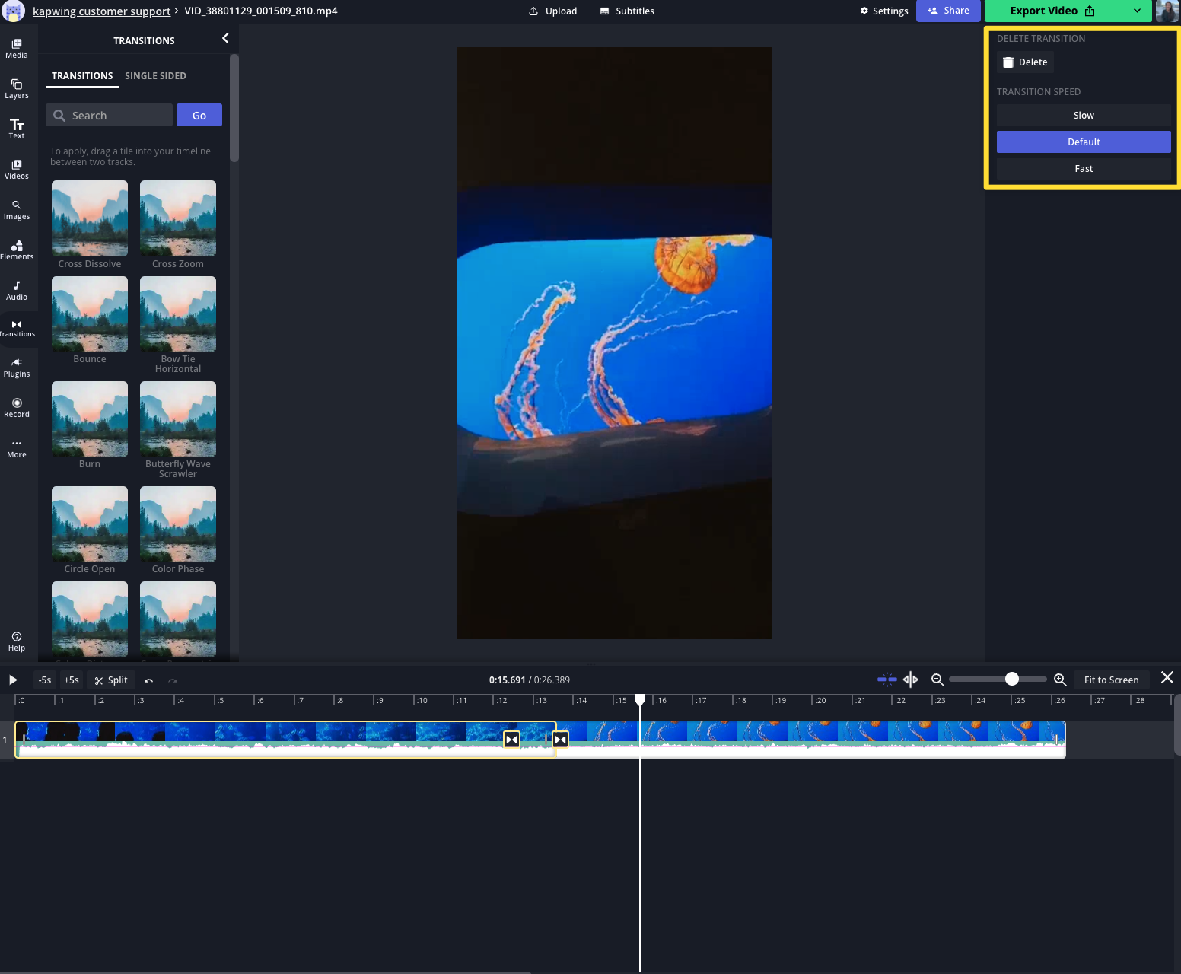This screenshot has height=974, width=1181.
Task: Collapse the Transitions panel with chevron
Action: point(225,38)
